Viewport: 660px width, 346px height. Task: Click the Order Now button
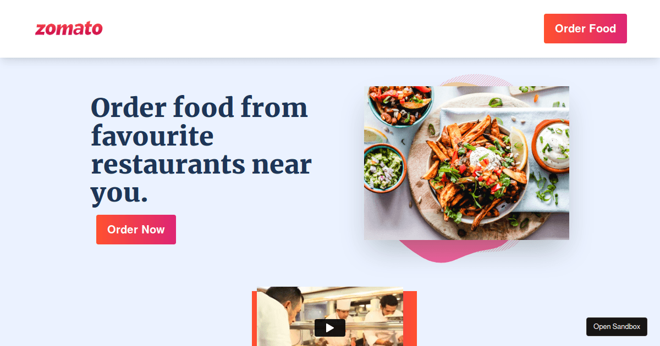point(136,230)
